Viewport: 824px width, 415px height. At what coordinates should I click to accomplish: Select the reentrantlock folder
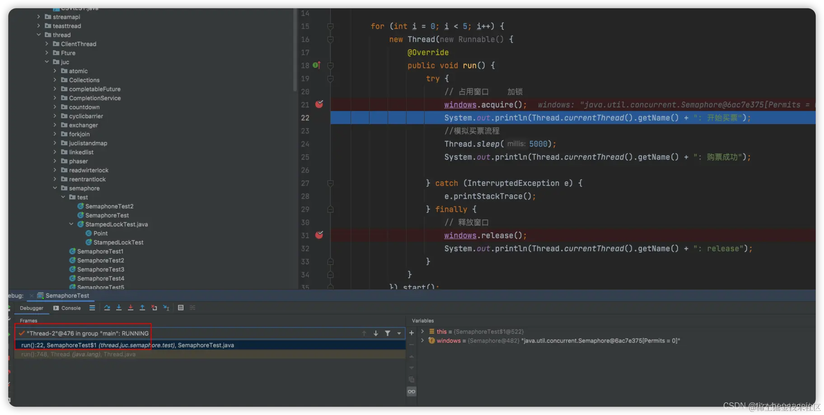(x=87, y=179)
